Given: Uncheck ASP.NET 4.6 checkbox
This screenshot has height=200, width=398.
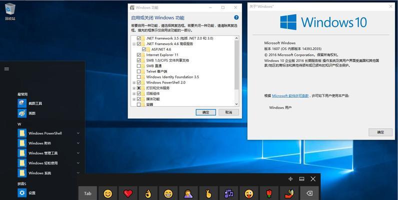Looking at the screenshot, I should [x=144, y=49].
